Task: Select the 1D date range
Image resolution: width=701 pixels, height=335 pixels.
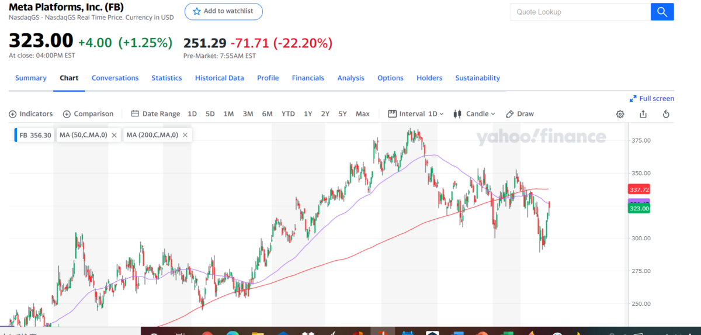Action: tap(192, 114)
